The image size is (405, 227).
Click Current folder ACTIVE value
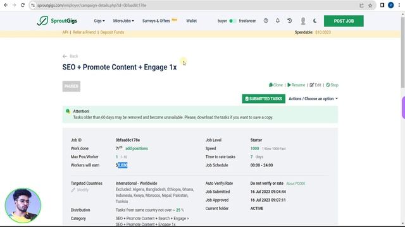(x=257, y=209)
